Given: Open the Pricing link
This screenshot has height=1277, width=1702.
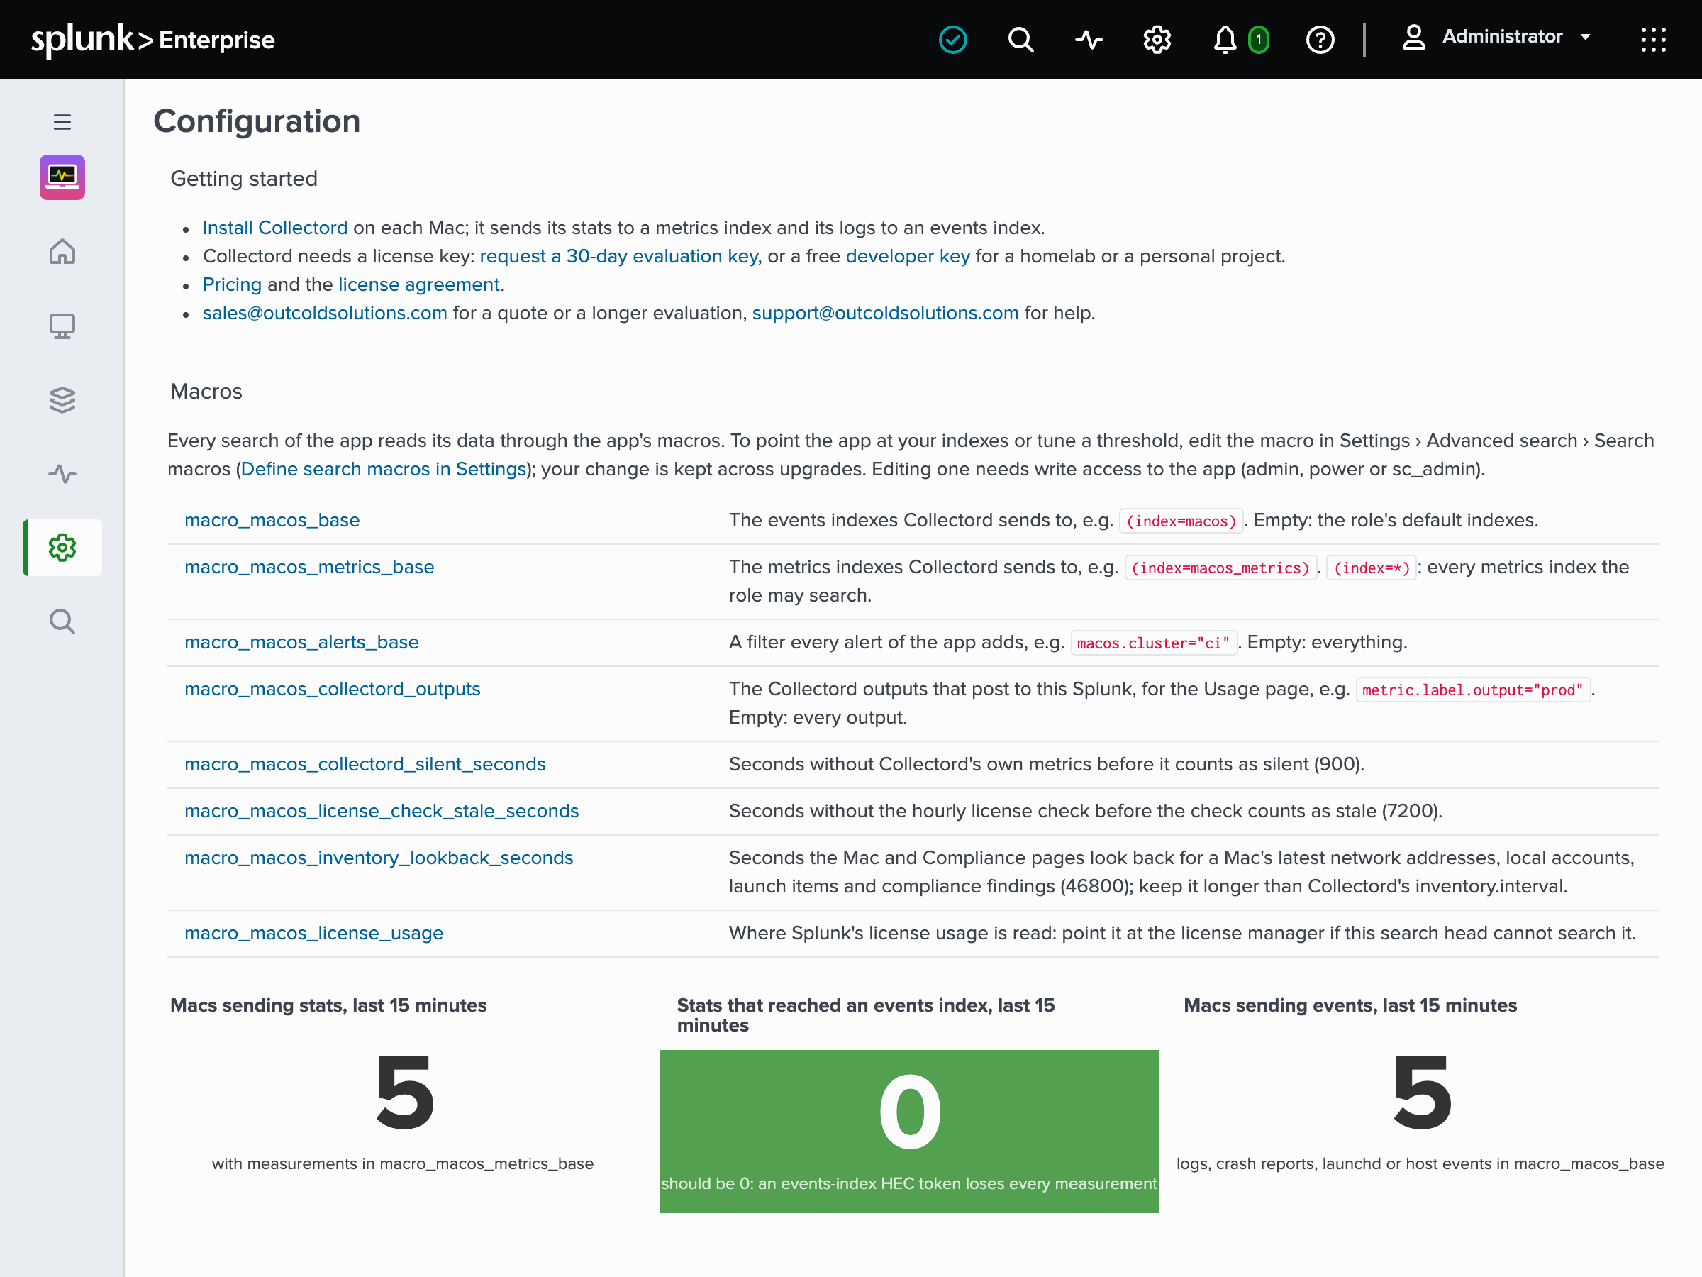Looking at the screenshot, I should [x=232, y=284].
